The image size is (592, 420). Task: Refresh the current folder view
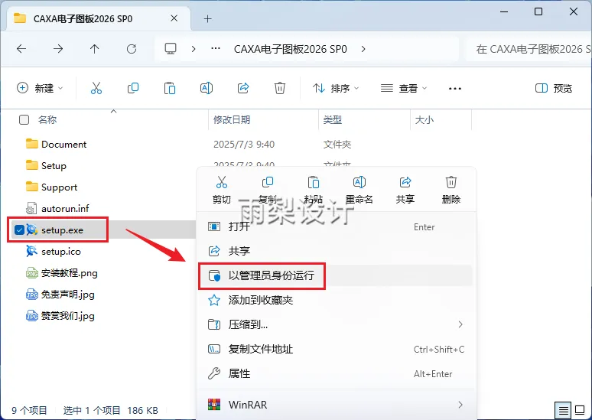(132, 49)
